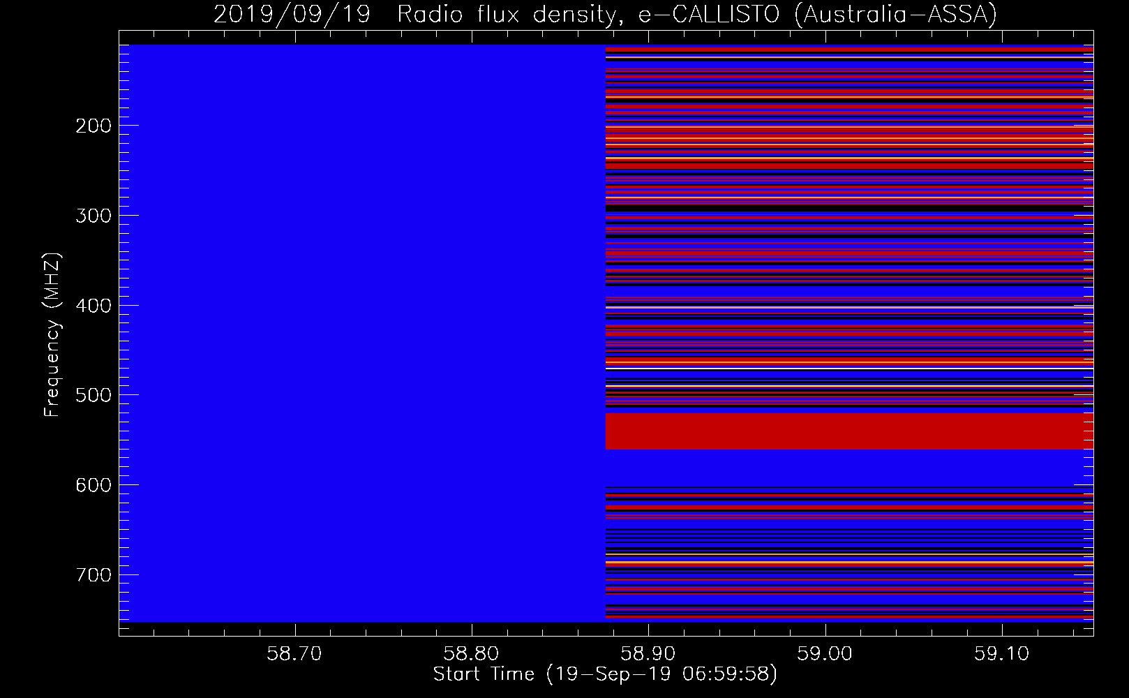Click the blue band just above 600 MHz
The width and height of the screenshot is (1129, 698).
point(849,468)
